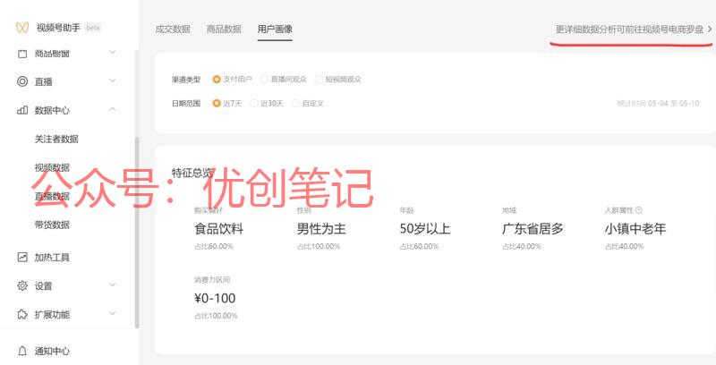Click the 通知中心 bell icon

coord(21,351)
